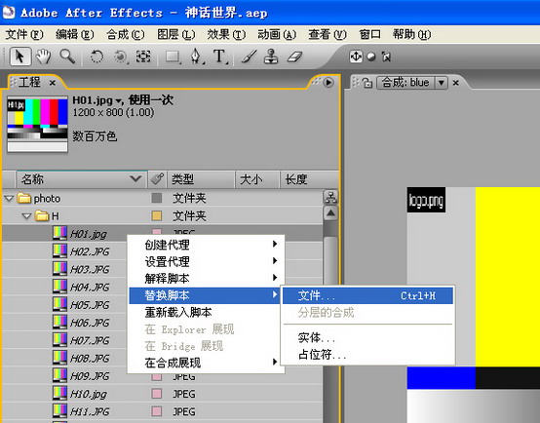
Task: Open the 动画(A) menu
Action: [277, 34]
